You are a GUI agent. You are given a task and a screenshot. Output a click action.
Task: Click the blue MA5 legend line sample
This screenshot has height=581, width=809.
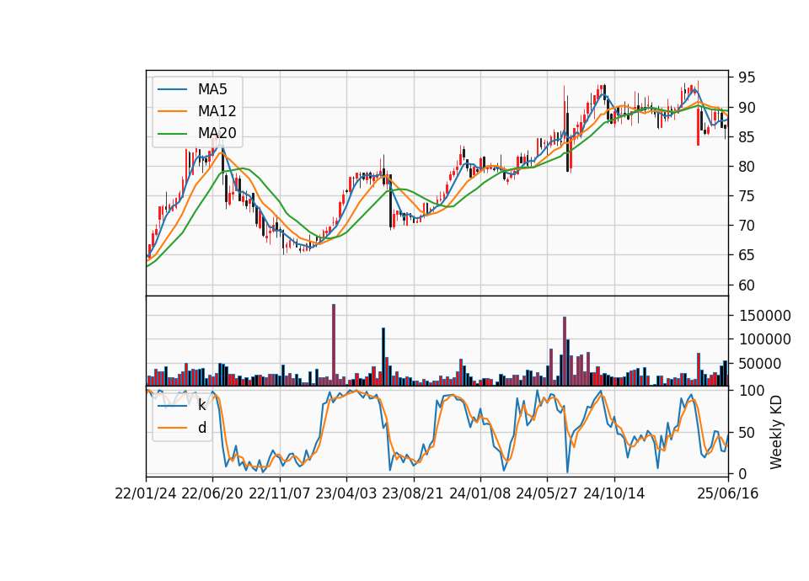tap(172, 89)
